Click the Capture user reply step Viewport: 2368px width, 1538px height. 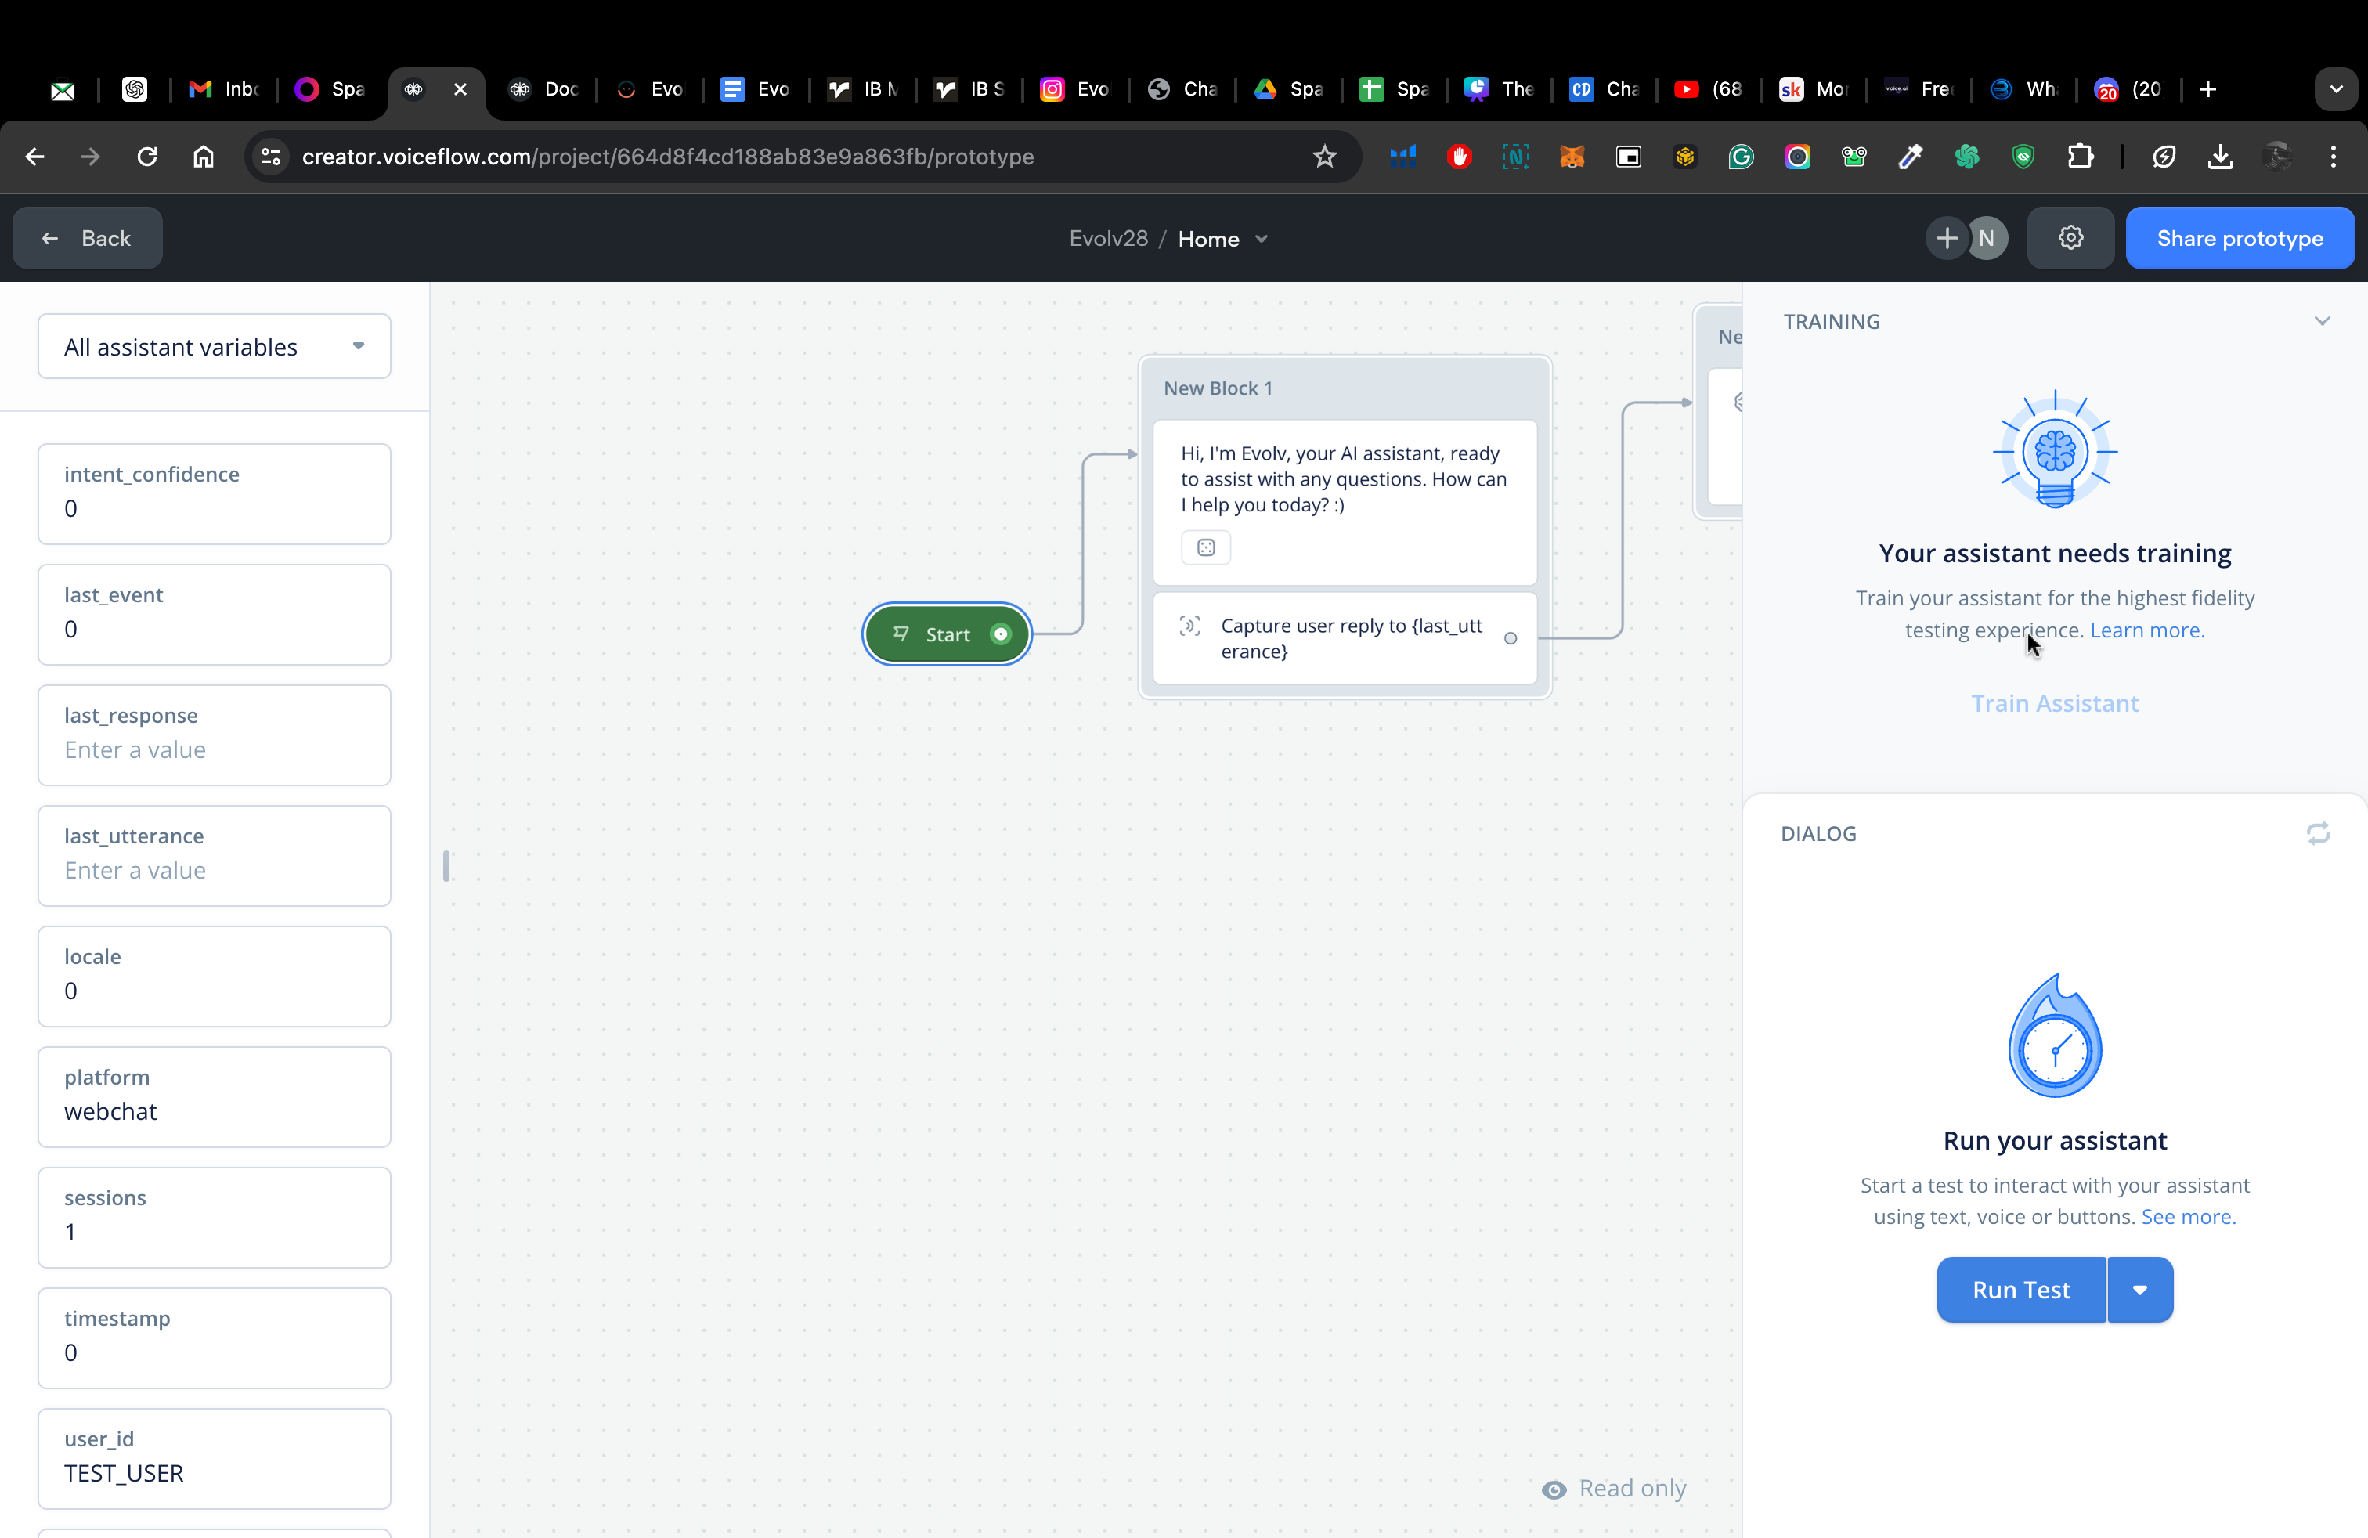(1345, 639)
